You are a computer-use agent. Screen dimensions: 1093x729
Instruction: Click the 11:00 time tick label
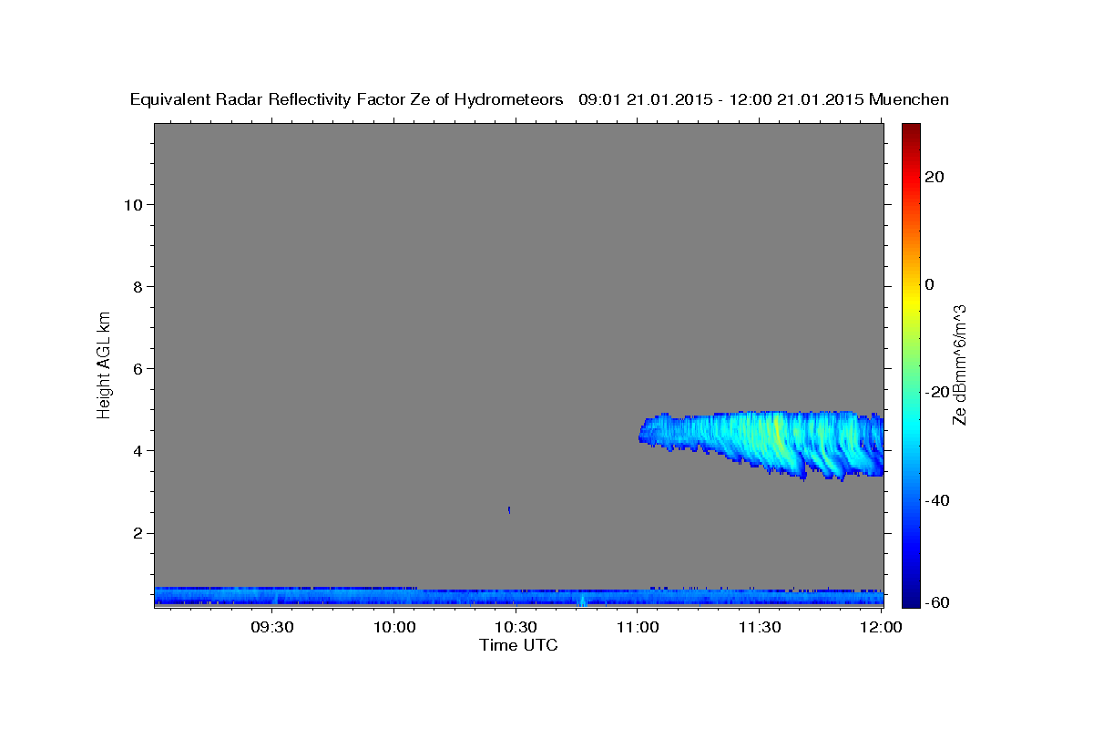(638, 627)
